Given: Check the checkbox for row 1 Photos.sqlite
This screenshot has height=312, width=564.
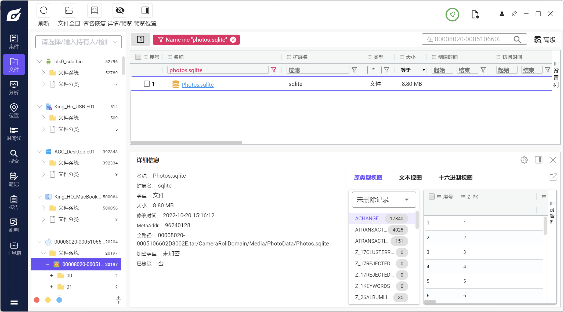Looking at the screenshot, I should click(147, 84).
